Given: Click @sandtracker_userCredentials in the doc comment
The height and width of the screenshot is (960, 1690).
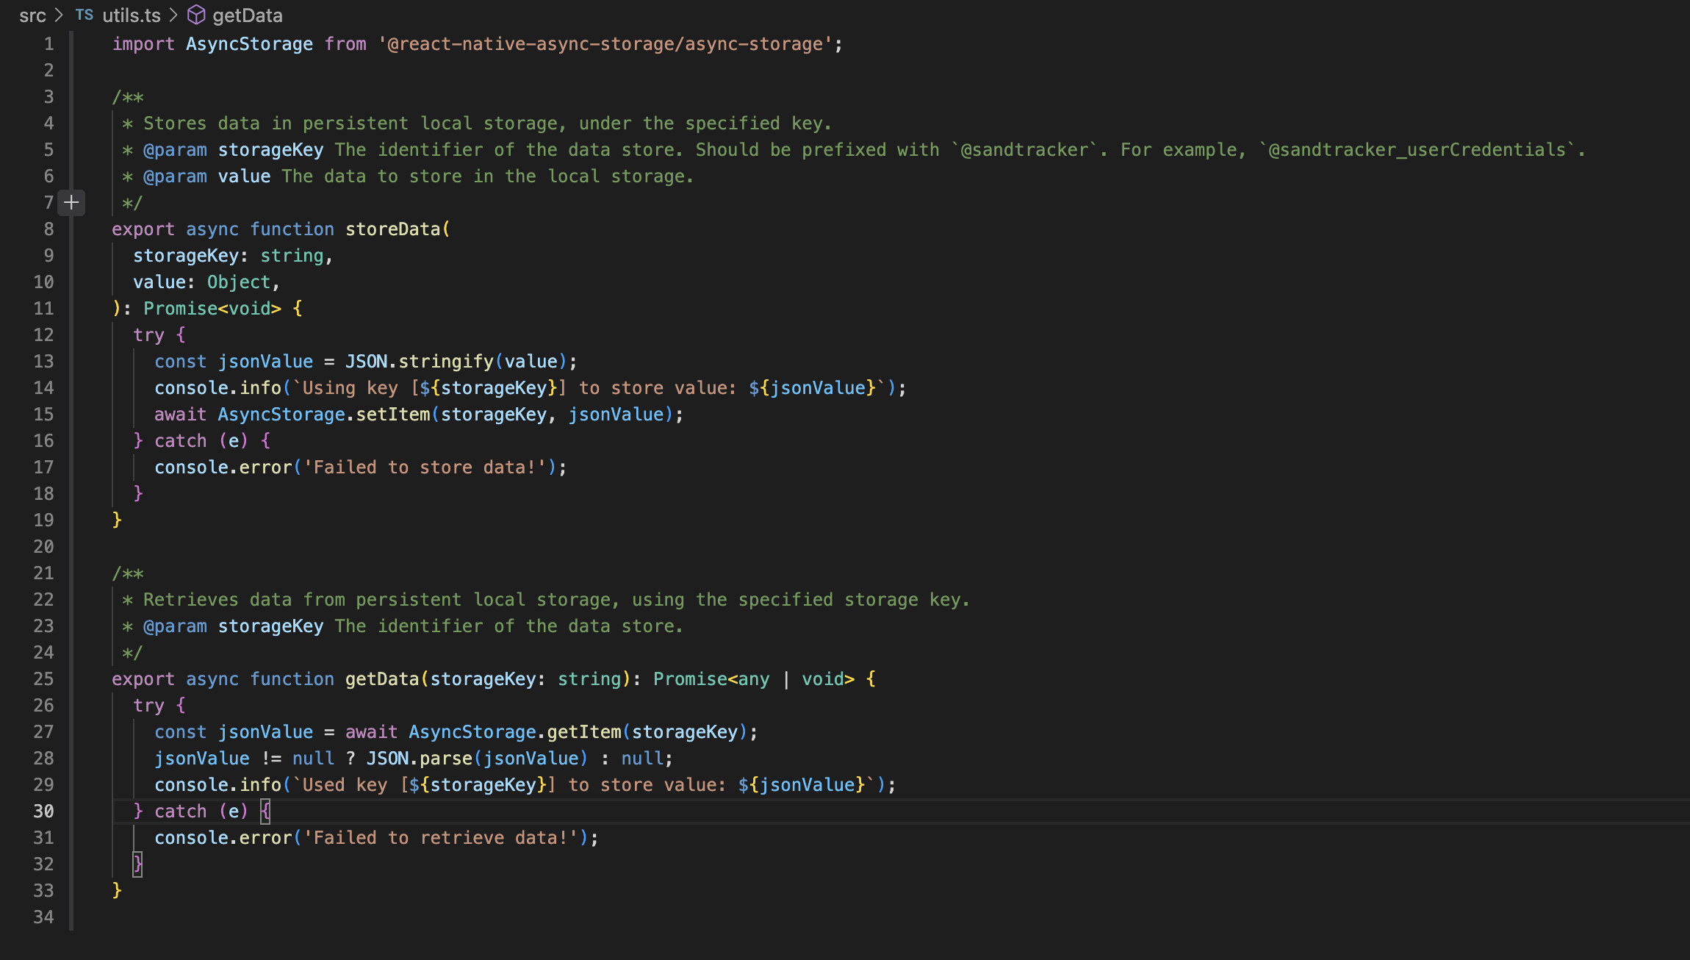Looking at the screenshot, I should (1418, 150).
